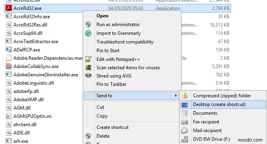Screen dimensions: 267x144
Task: Click the AVG shredder icon in context menu
Action: tap(88, 76)
